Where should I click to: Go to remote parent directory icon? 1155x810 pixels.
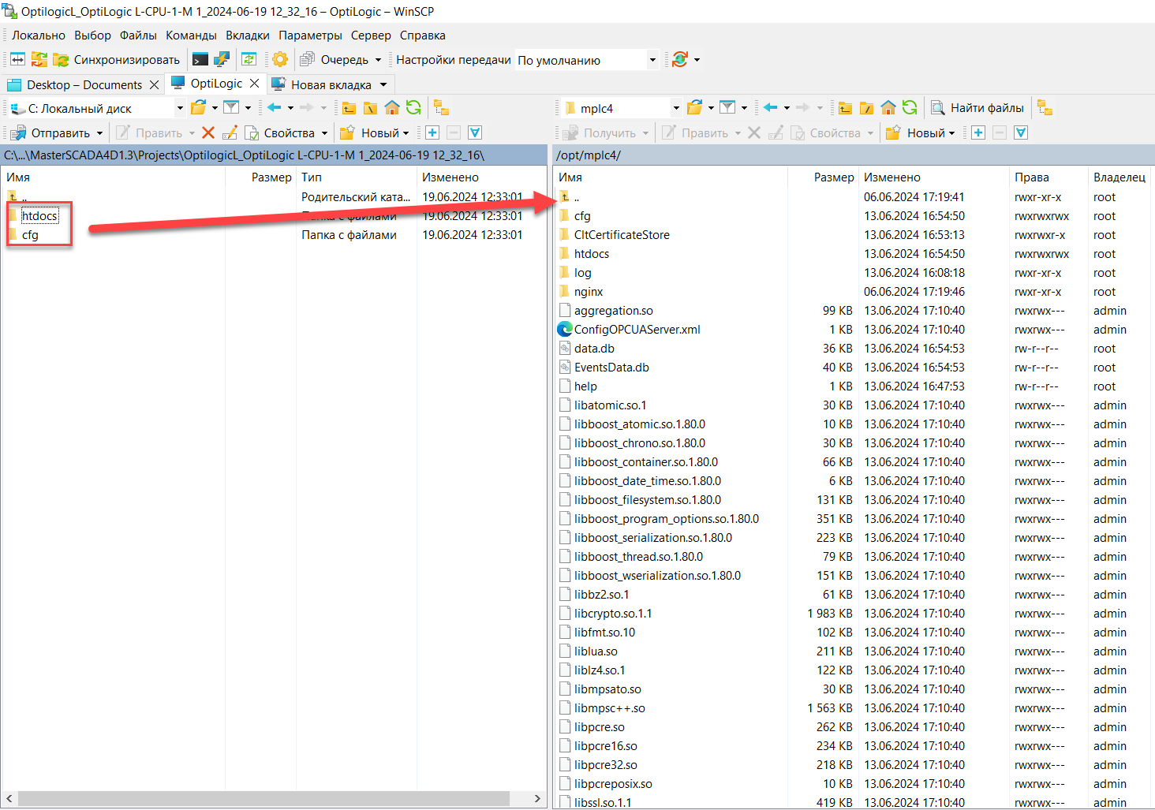point(845,107)
